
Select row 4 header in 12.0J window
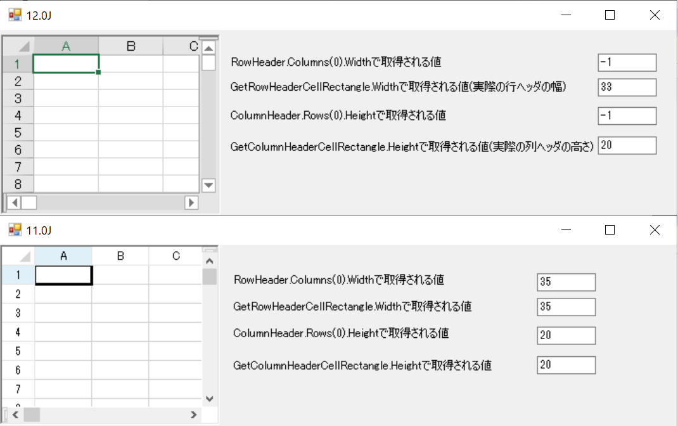coord(18,115)
